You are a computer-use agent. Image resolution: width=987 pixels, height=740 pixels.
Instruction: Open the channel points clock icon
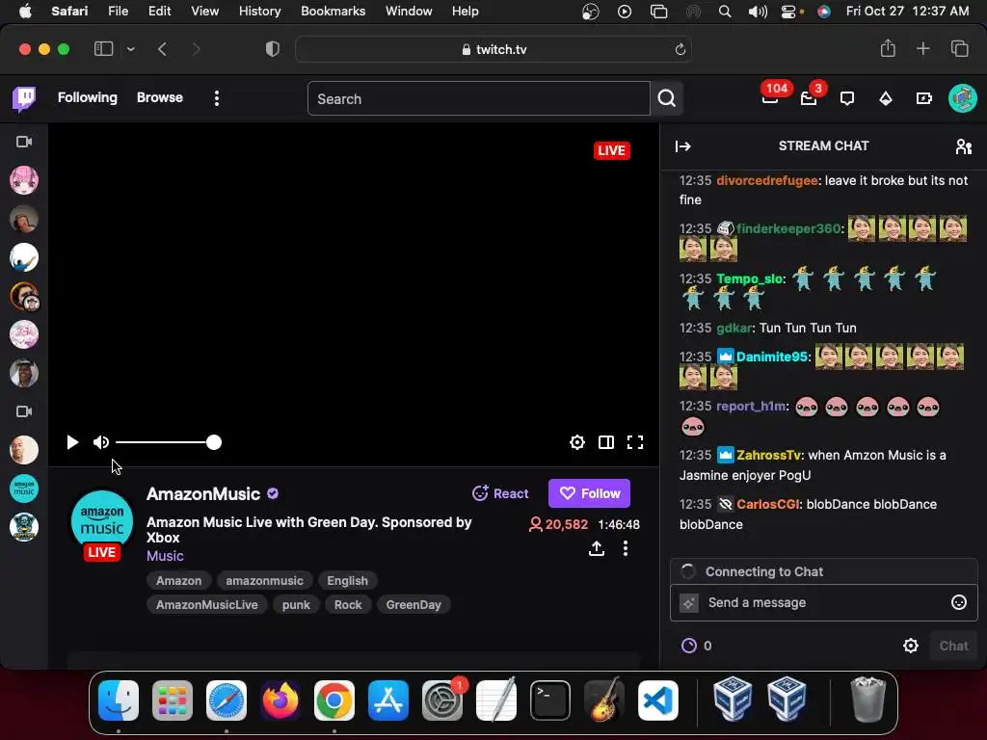point(689,646)
